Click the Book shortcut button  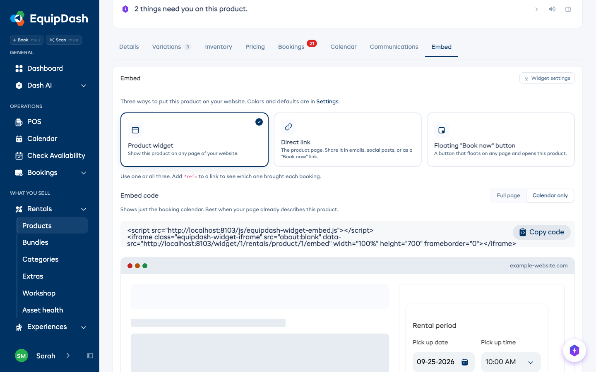tap(26, 40)
